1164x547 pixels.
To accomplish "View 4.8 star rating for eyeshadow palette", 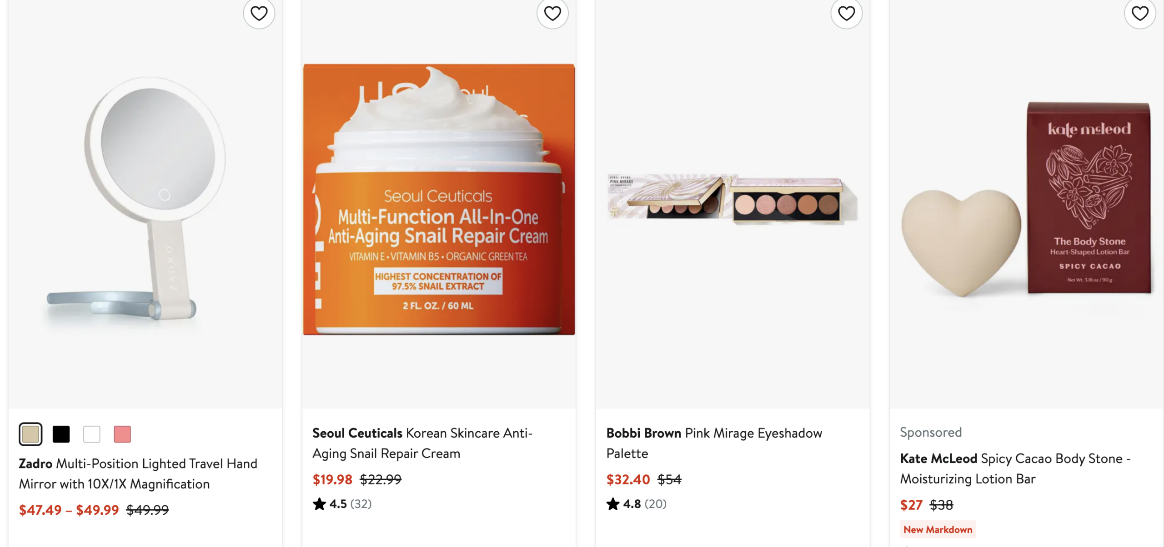I will [636, 504].
